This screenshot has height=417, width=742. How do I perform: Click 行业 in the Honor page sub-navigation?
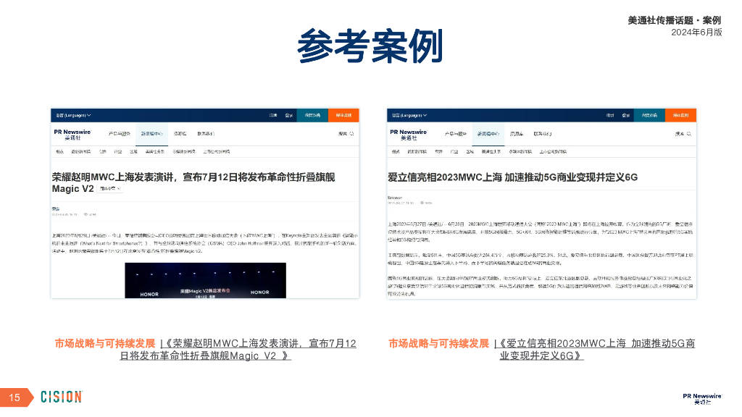pos(118,152)
